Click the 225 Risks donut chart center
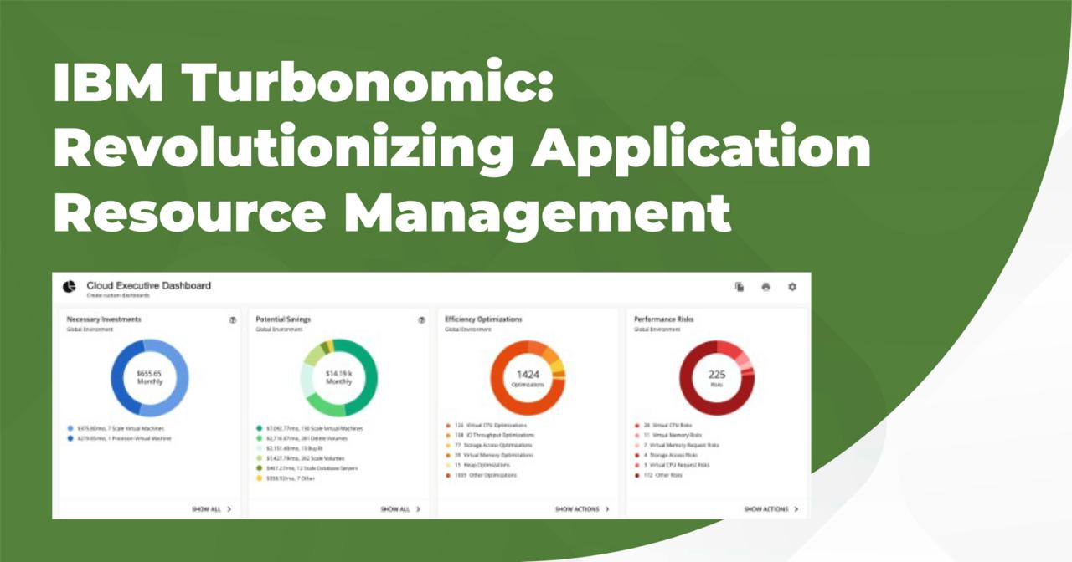This screenshot has height=562, width=1072. click(x=717, y=378)
